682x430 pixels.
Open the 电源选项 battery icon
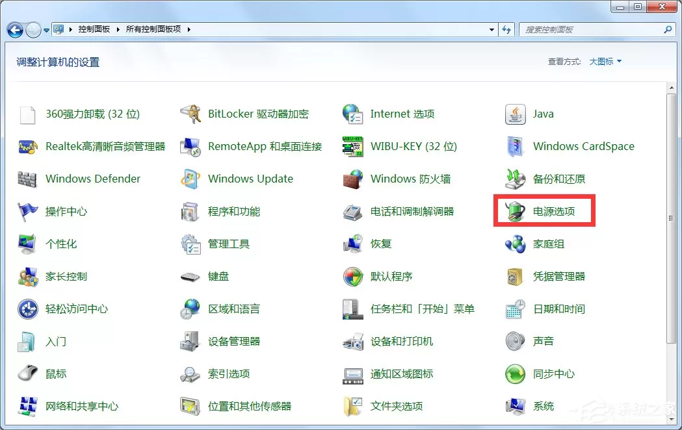tap(516, 212)
